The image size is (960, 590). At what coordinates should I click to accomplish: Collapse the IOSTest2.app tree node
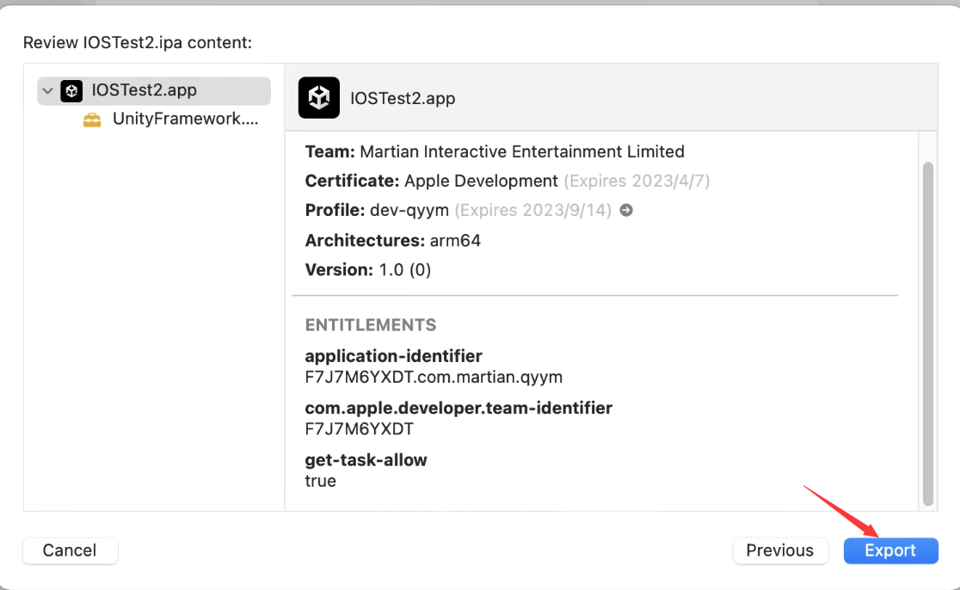[x=47, y=90]
